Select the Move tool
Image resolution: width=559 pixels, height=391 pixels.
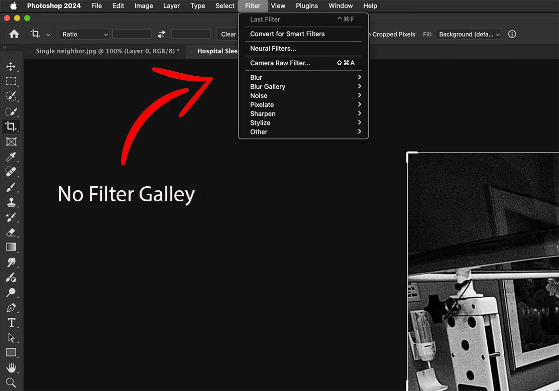[x=11, y=67]
